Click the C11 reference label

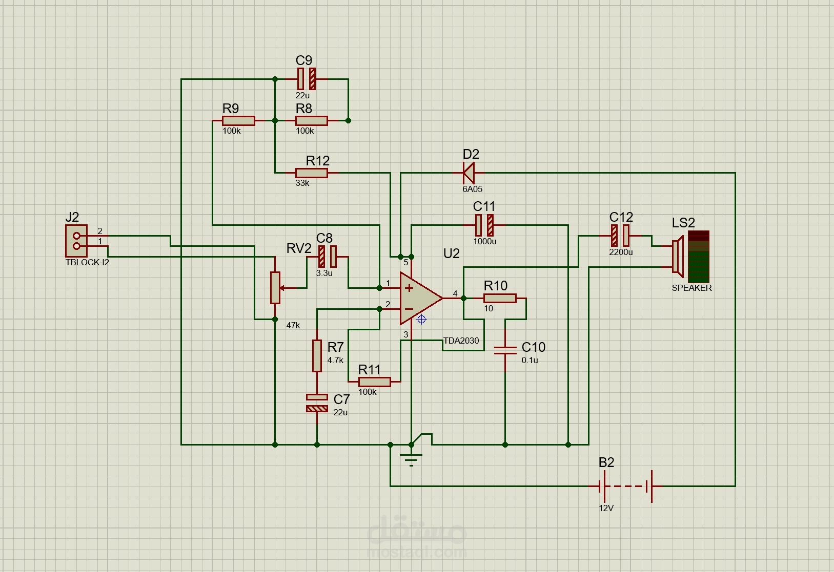click(484, 206)
